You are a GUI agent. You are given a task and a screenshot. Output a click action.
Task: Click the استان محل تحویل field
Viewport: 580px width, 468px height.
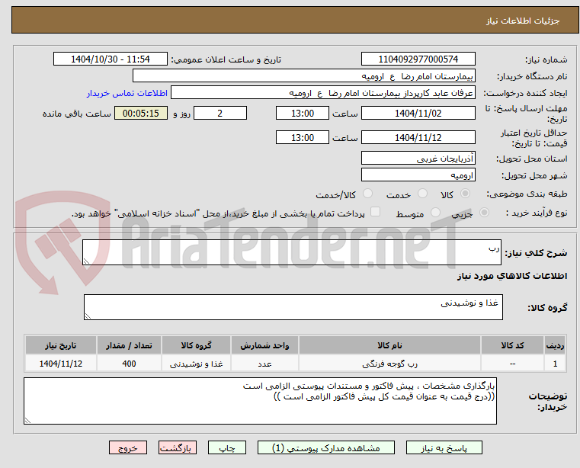pyautogui.click(x=418, y=159)
